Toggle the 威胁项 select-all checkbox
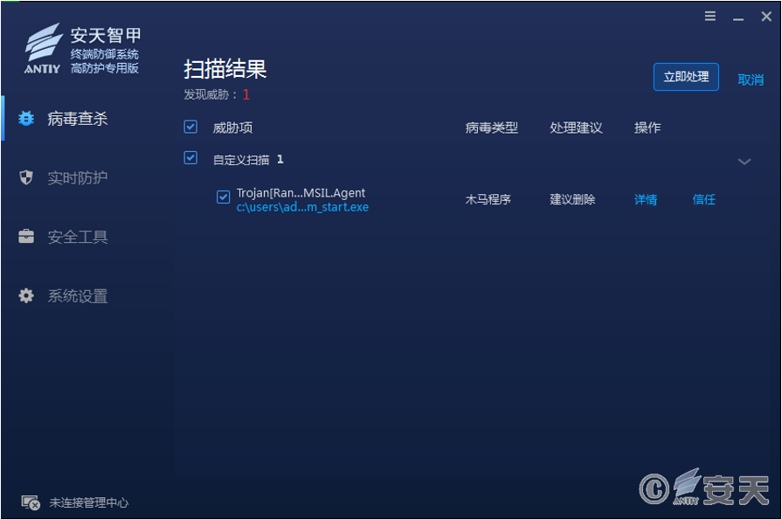 [x=190, y=127]
